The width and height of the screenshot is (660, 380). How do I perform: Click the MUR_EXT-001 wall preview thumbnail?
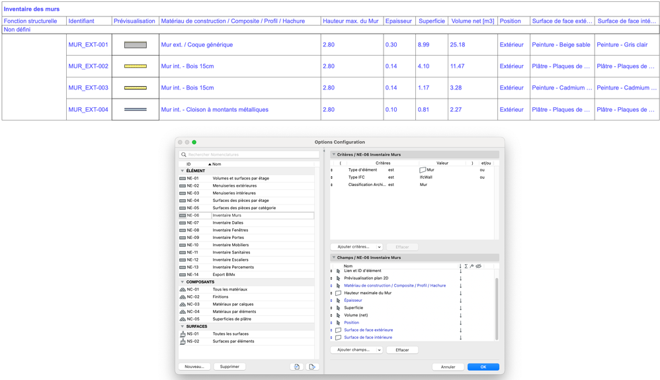pyautogui.click(x=136, y=44)
